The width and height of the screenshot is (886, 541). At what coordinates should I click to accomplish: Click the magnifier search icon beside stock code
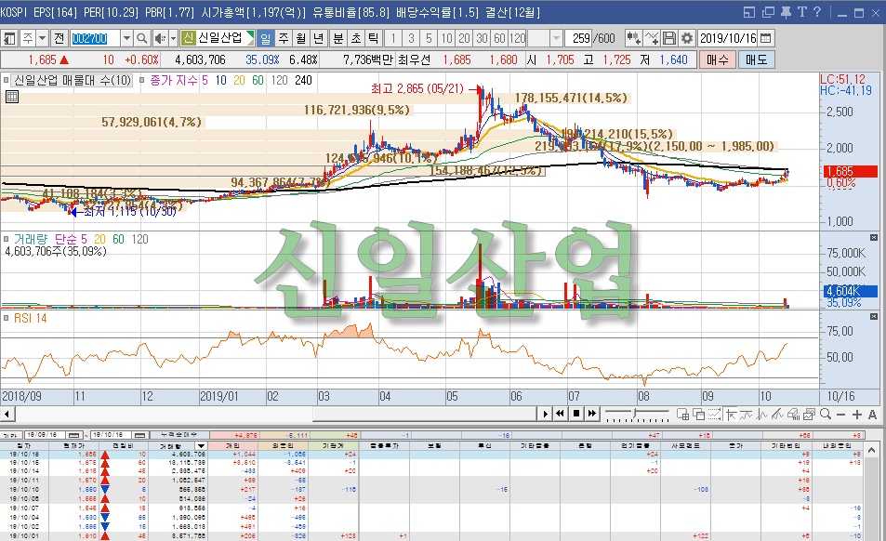point(142,38)
